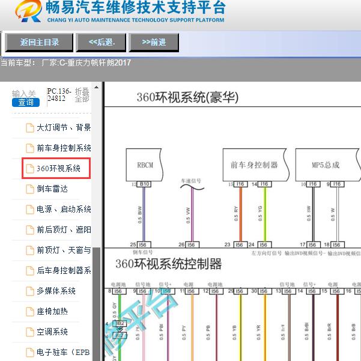This screenshot has height=361, width=361.
Task: Open the 电源、启动系统 tree item
Action: click(x=64, y=209)
